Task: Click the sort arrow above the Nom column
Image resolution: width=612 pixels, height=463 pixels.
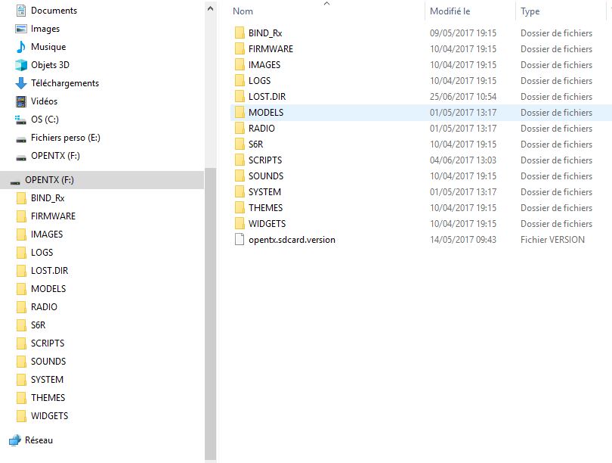Action: coord(327,4)
